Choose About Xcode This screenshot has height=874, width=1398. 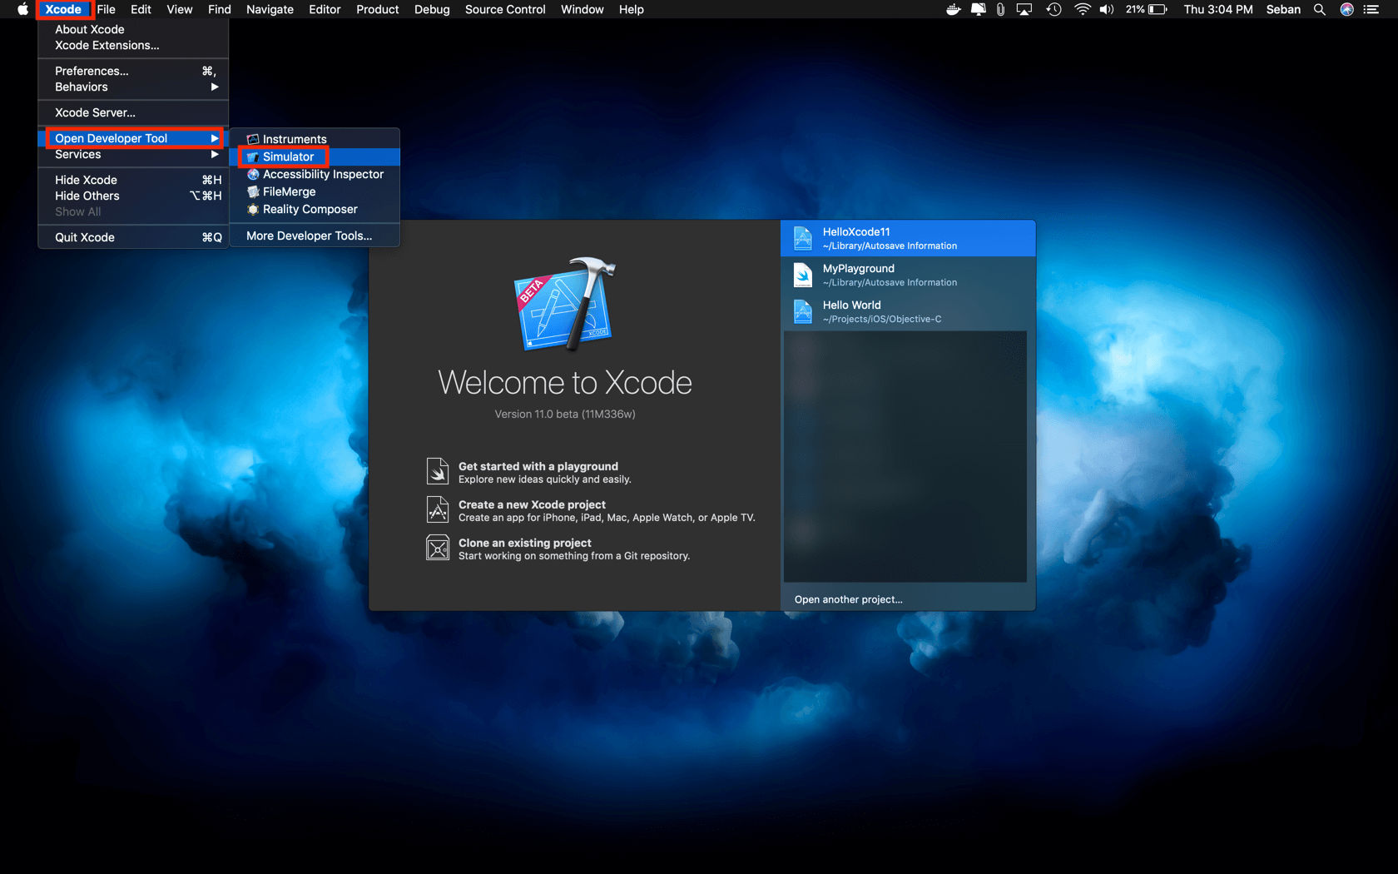click(133, 29)
